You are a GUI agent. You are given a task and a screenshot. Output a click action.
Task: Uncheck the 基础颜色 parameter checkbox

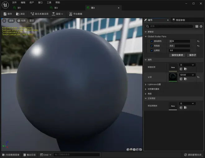pos(152,41)
